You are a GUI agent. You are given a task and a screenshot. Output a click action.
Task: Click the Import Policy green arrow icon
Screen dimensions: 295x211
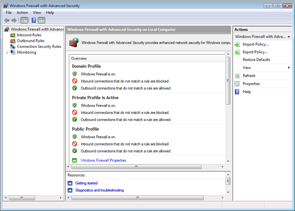(237, 45)
